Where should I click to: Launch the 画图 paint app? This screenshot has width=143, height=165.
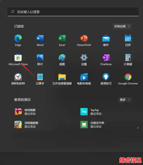click(62, 60)
